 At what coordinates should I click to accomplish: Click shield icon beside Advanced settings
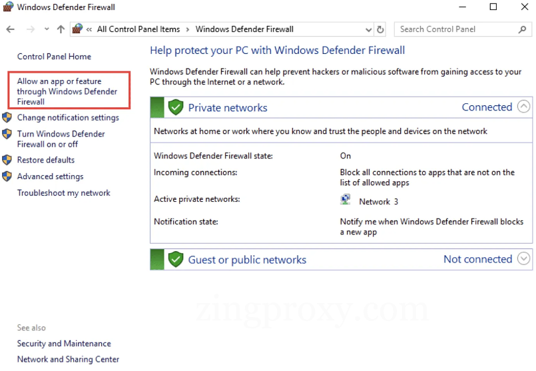pos(7,176)
